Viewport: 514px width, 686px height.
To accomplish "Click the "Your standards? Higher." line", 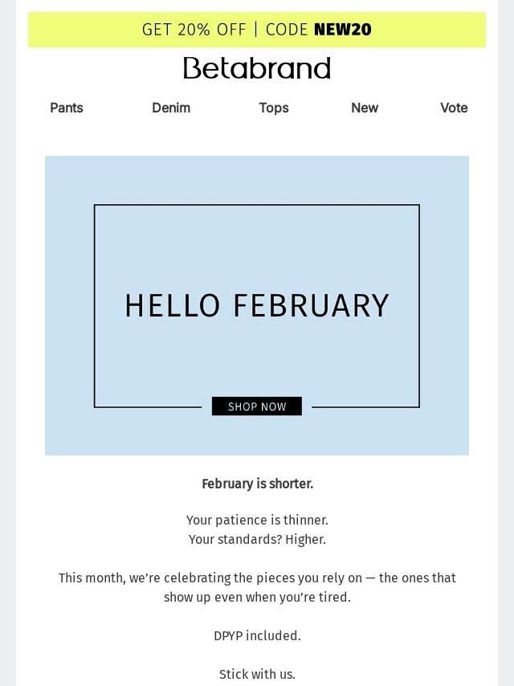I will pos(257,539).
